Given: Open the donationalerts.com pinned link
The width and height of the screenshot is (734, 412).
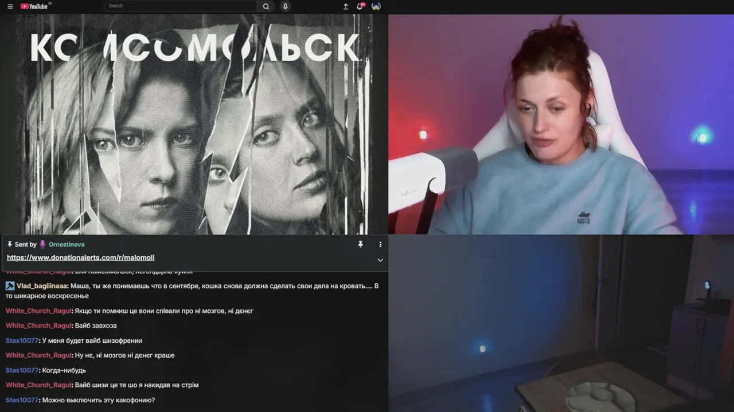Looking at the screenshot, I should [x=80, y=257].
